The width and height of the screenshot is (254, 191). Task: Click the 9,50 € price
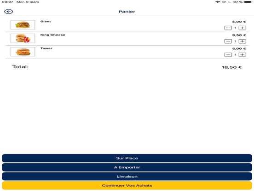pyautogui.click(x=239, y=35)
